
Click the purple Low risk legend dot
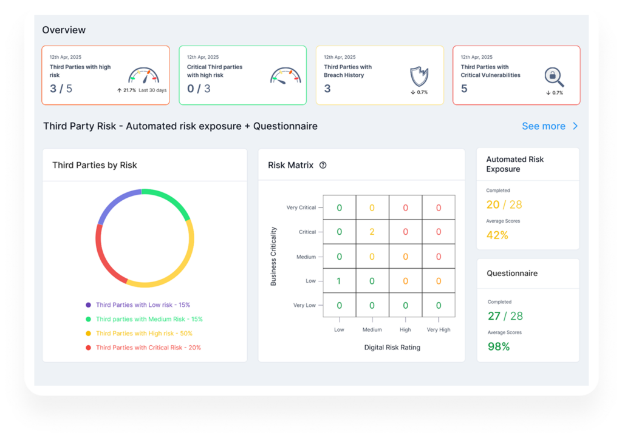tap(89, 305)
